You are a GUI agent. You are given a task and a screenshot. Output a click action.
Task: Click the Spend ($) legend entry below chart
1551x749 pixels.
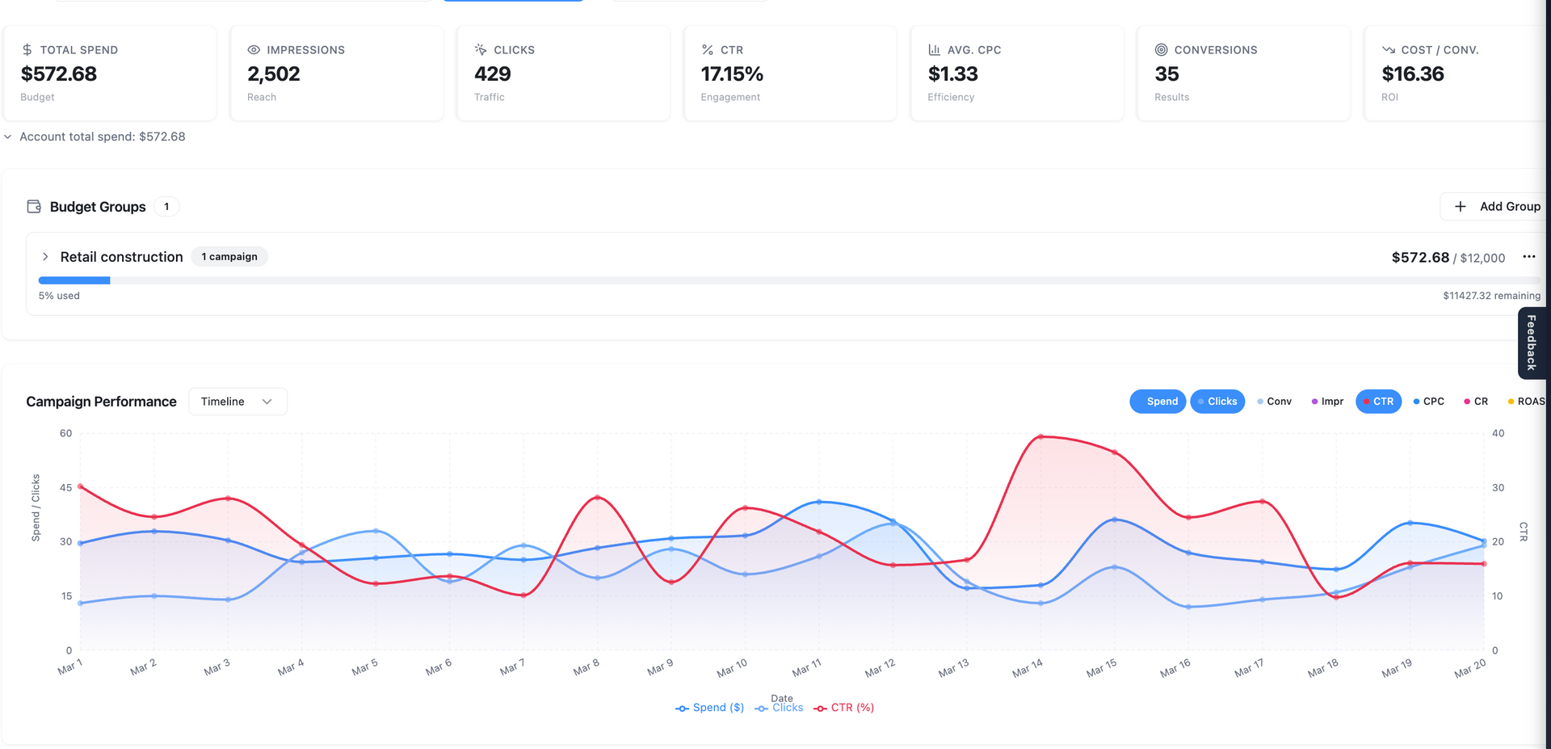point(709,708)
